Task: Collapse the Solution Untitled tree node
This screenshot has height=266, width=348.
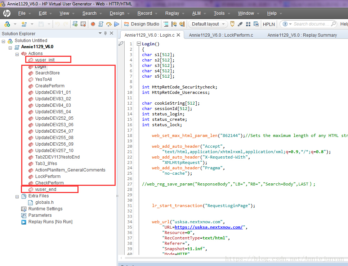Action: 3,41
